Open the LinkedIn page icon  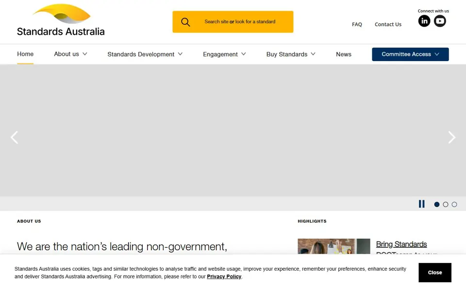[x=424, y=21]
